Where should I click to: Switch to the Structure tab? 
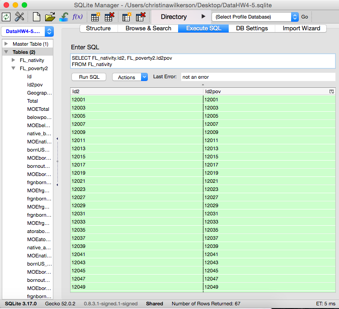click(99, 29)
